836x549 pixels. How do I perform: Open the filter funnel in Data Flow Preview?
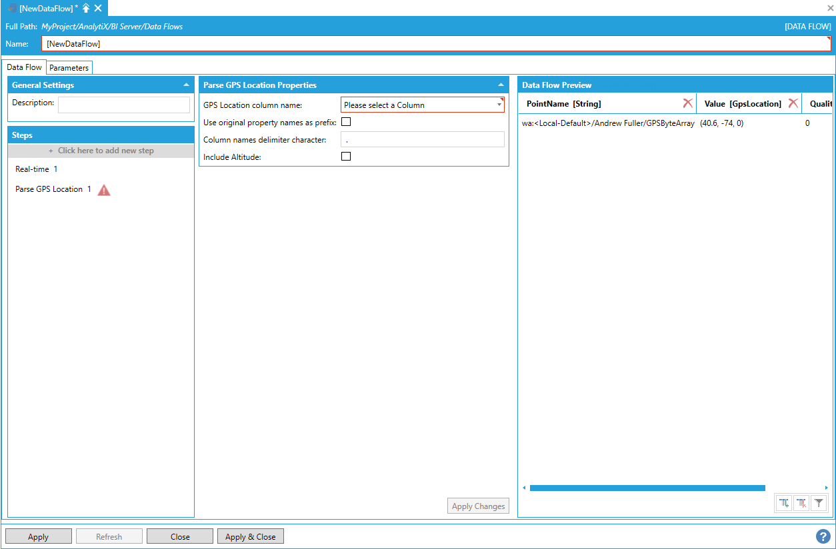pos(819,504)
